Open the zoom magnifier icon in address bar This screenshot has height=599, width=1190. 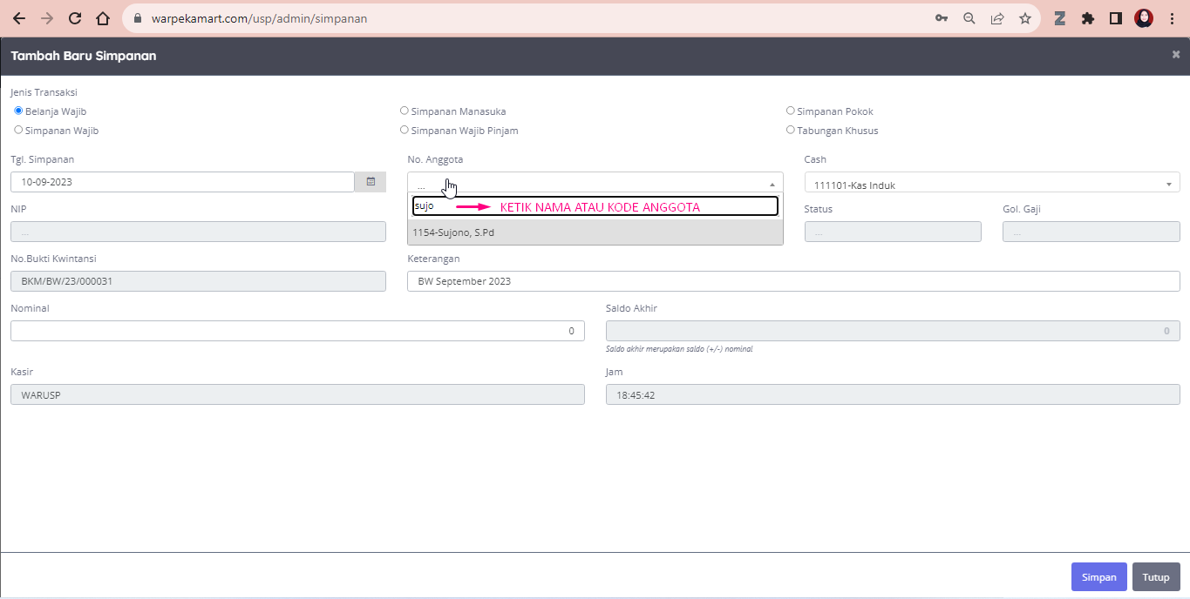(969, 18)
